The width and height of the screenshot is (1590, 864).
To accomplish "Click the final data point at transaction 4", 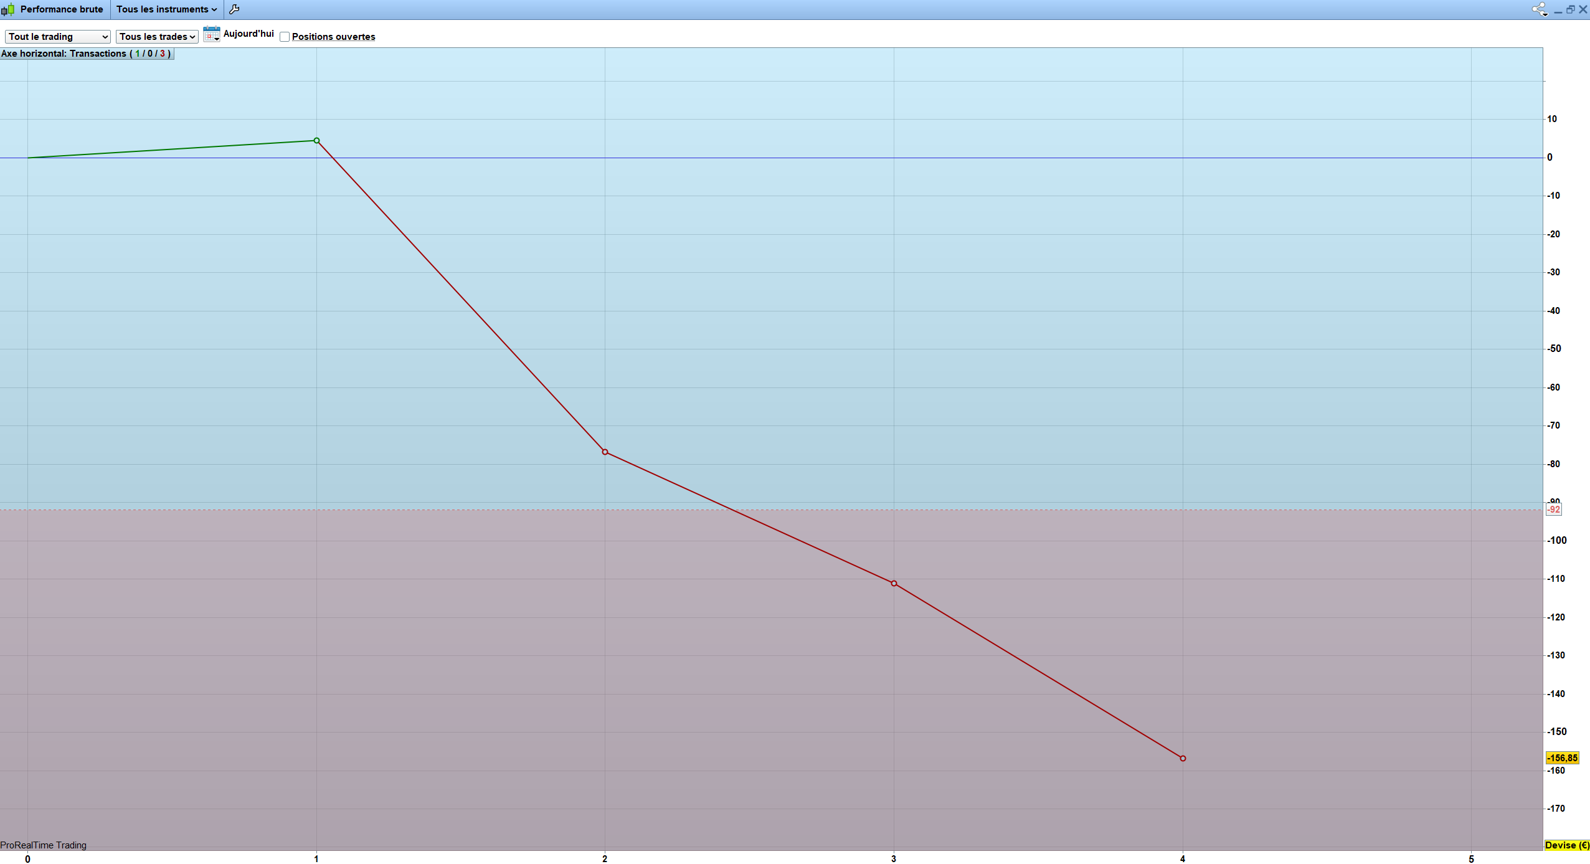I will tap(1183, 759).
